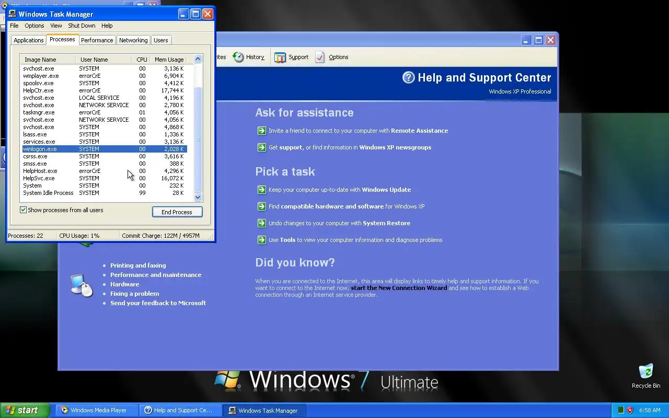
Task: Select the services.exe process row
Action: 103,142
